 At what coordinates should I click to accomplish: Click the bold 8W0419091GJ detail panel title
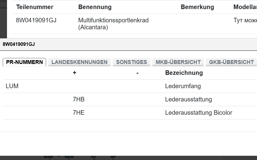coord(19,44)
